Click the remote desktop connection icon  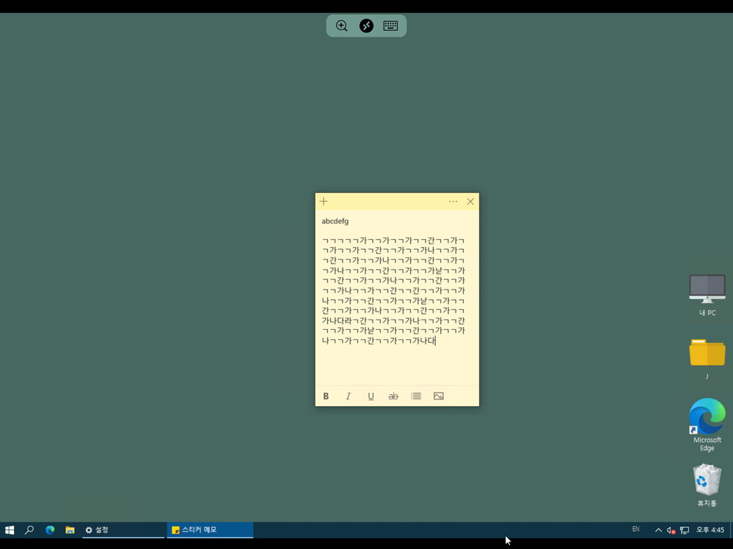tap(367, 26)
